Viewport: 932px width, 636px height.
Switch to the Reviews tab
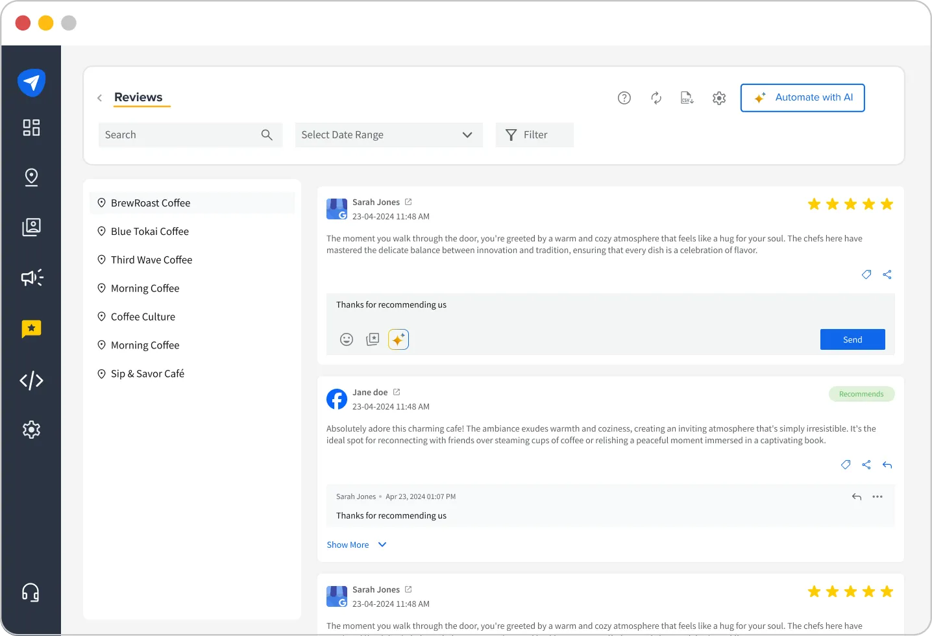139,97
